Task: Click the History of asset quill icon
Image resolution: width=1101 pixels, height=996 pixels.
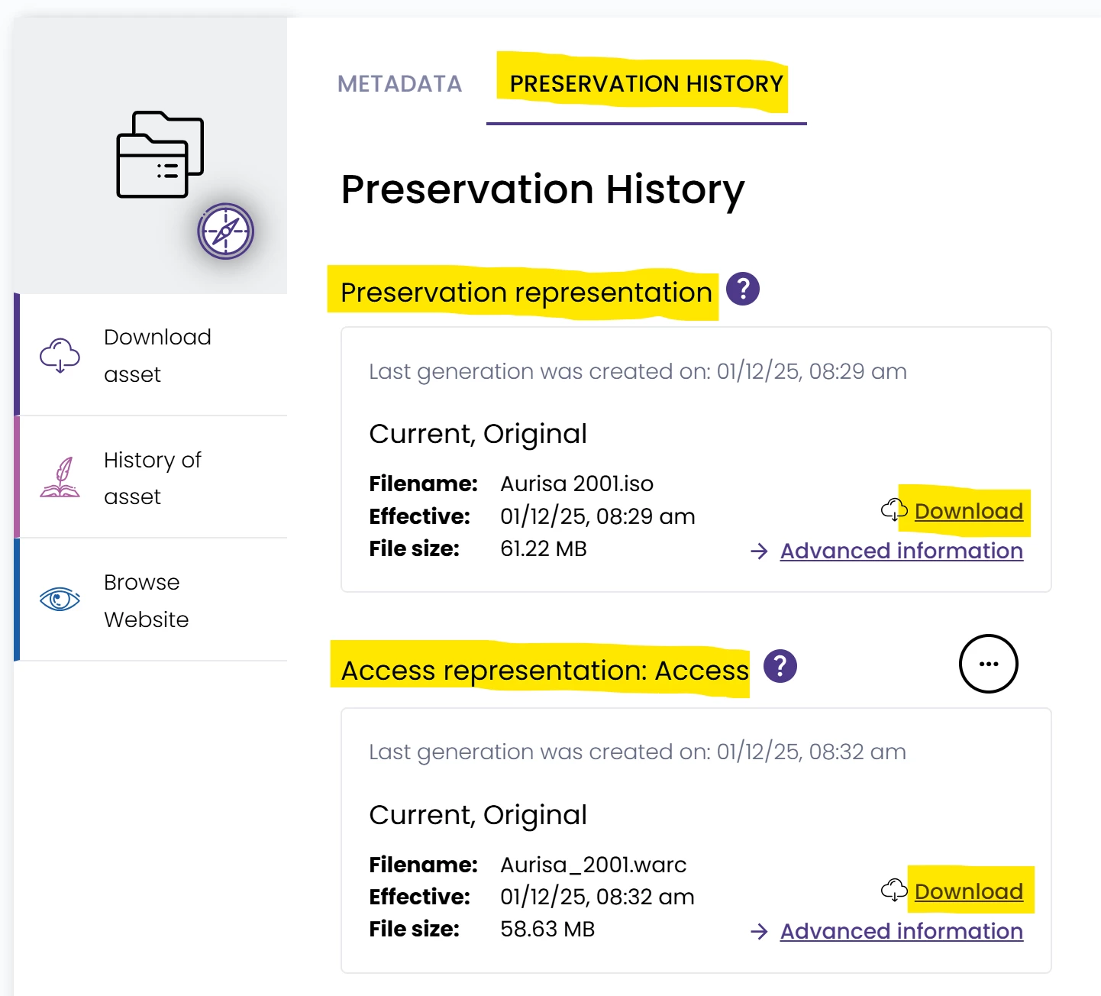Action: pos(60,477)
